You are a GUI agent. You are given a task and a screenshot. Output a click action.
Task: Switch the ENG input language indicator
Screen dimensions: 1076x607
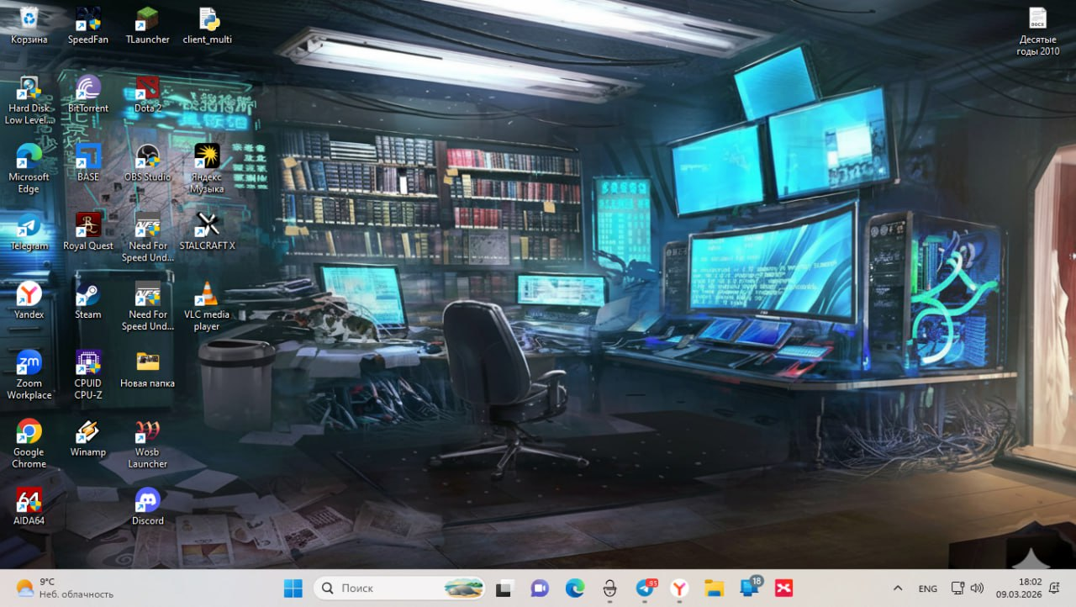click(x=928, y=589)
